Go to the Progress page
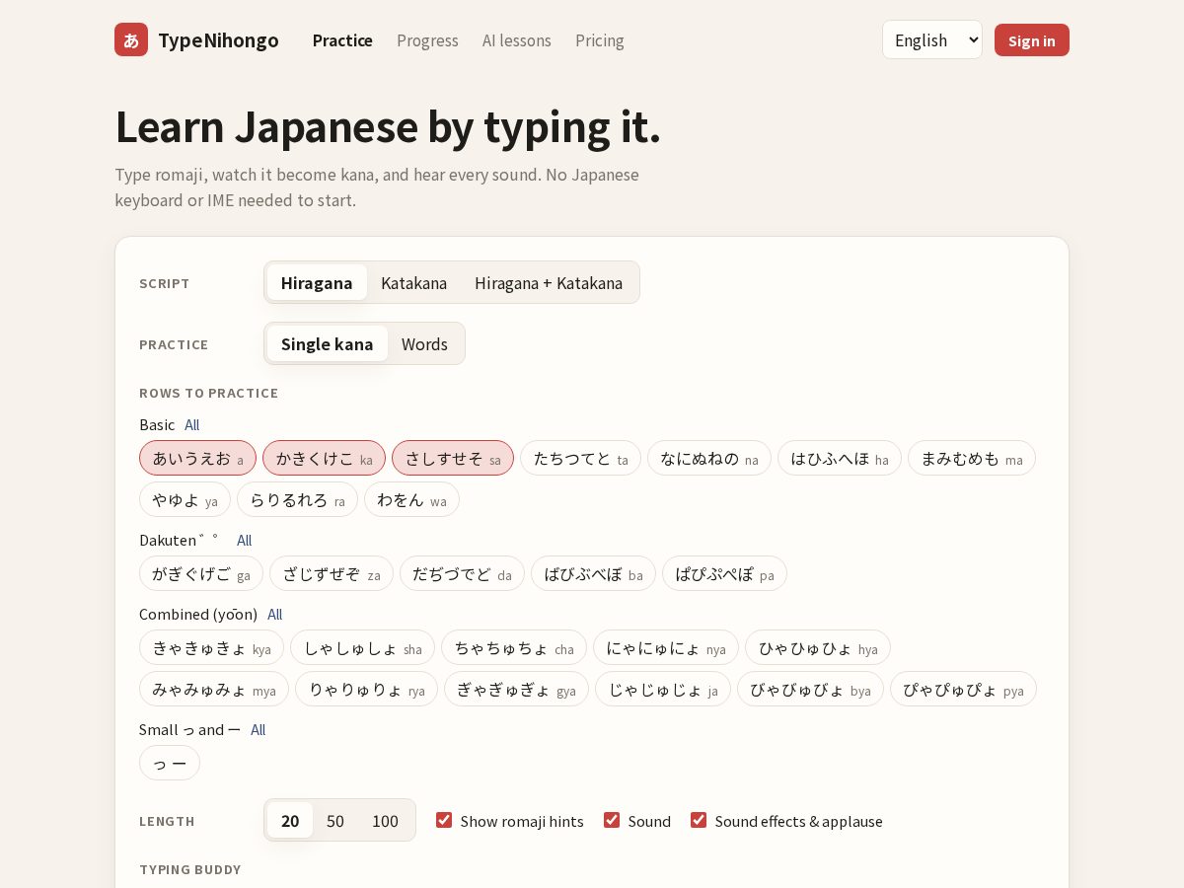1184x888 pixels. click(427, 40)
